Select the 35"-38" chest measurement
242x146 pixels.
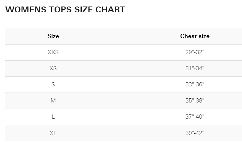pos(195,100)
